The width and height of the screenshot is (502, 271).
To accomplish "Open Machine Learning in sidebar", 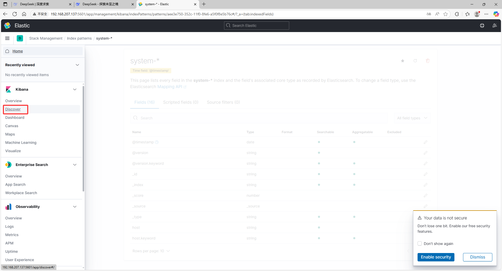I will tap(21, 143).
